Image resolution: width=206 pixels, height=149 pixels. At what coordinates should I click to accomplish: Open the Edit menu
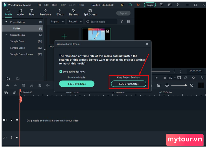(x=46, y=5)
